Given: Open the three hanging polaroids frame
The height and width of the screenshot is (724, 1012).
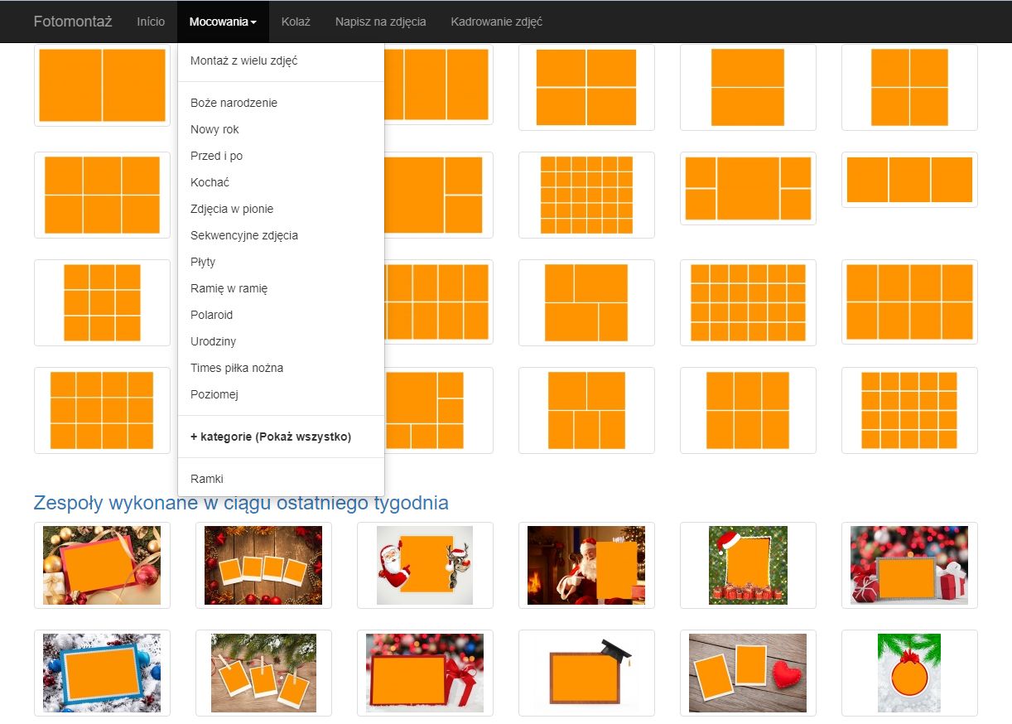Looking at the screenshot, I should (x=263, y=673).
